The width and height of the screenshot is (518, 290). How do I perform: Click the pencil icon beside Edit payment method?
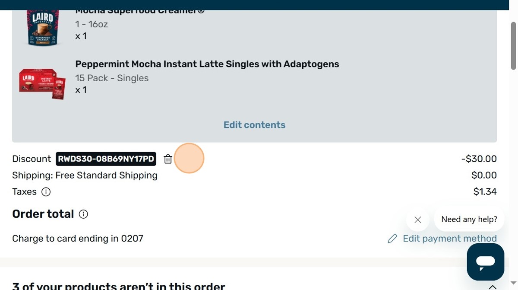392,239
